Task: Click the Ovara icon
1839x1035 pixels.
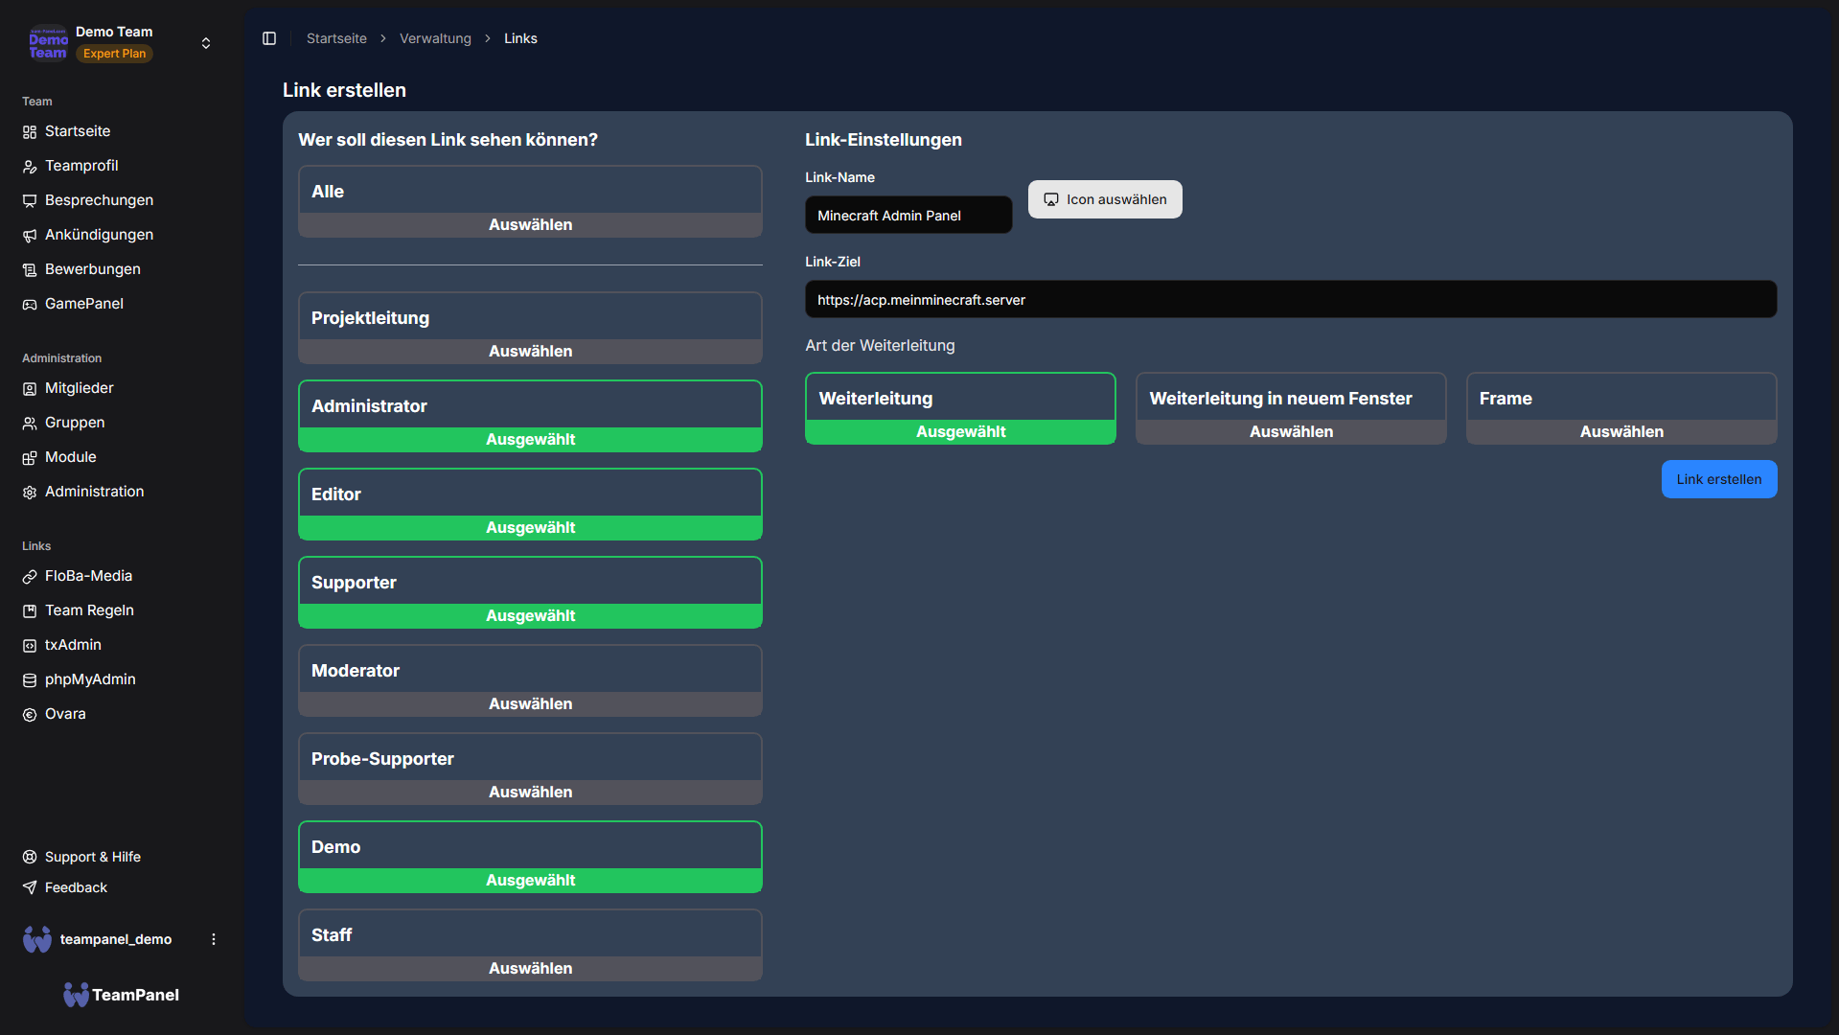Action: pos(30,715)
